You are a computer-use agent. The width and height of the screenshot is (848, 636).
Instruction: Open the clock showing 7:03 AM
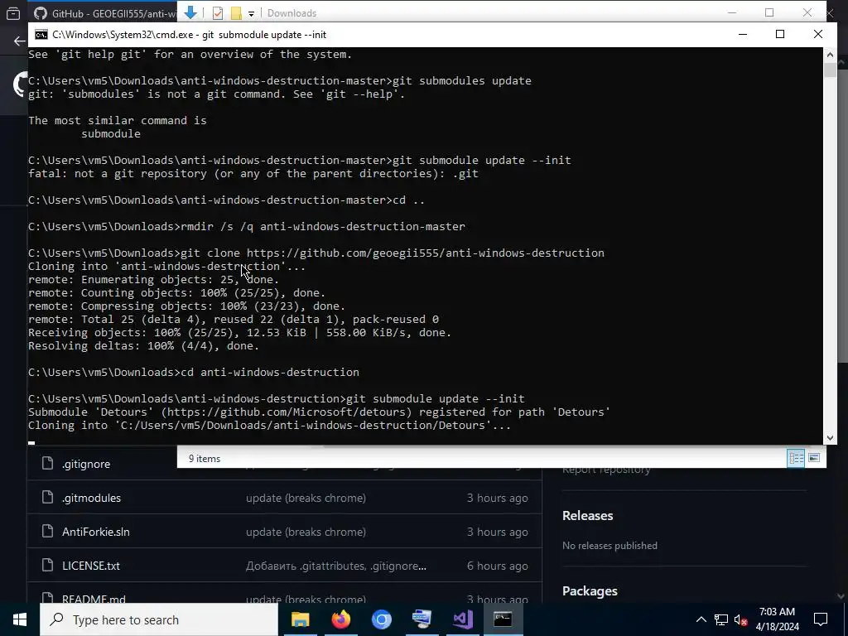777,619
